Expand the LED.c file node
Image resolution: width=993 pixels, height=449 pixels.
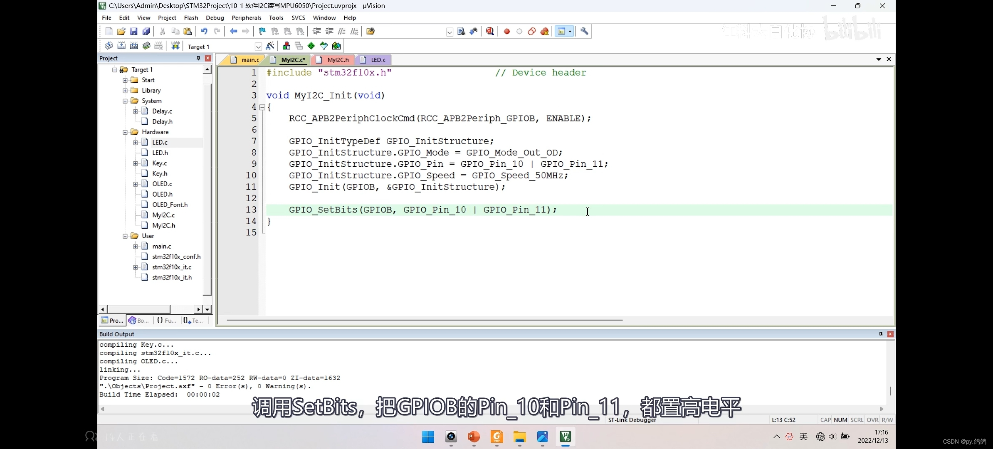click(x=136, y=143)
